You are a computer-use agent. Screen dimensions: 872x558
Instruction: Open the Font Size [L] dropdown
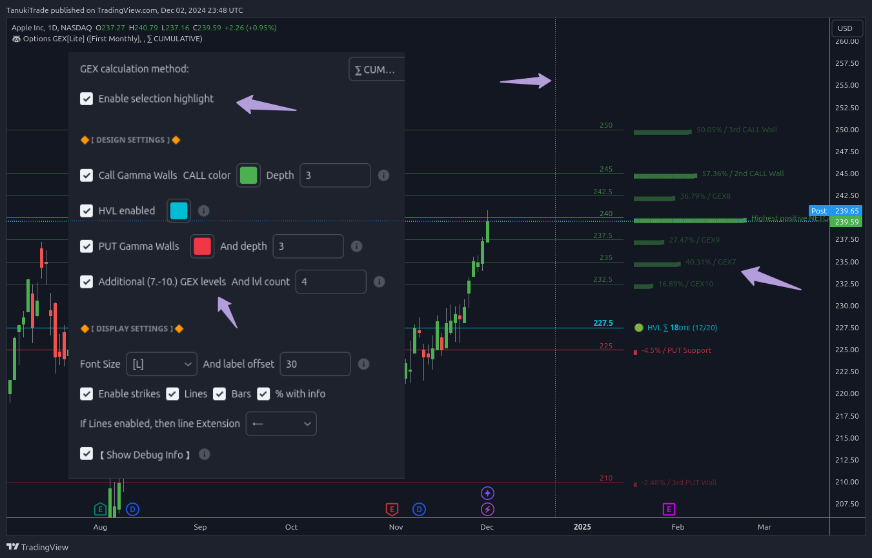coord(161,364)
